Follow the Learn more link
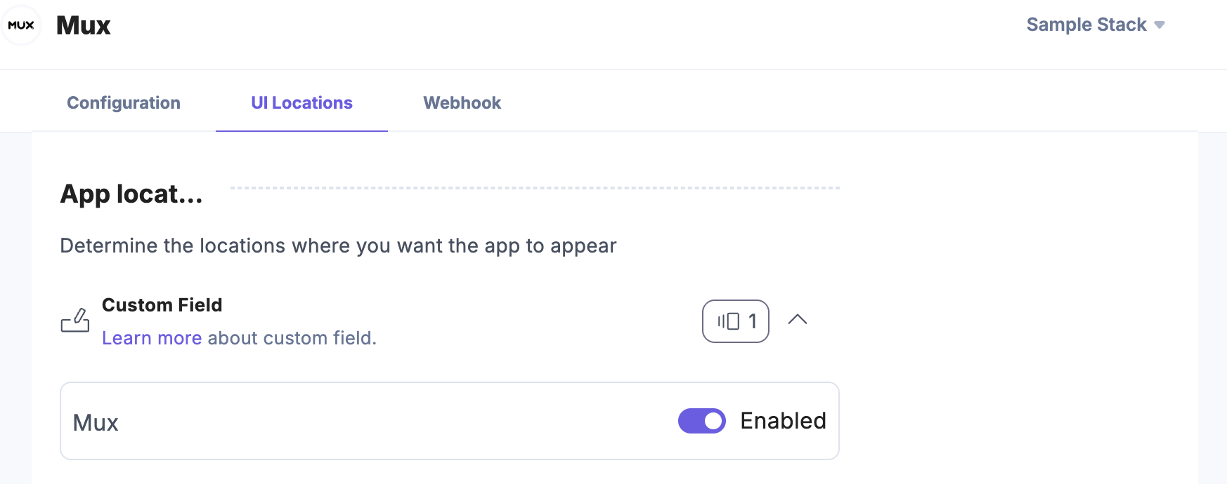 point(152,338)
